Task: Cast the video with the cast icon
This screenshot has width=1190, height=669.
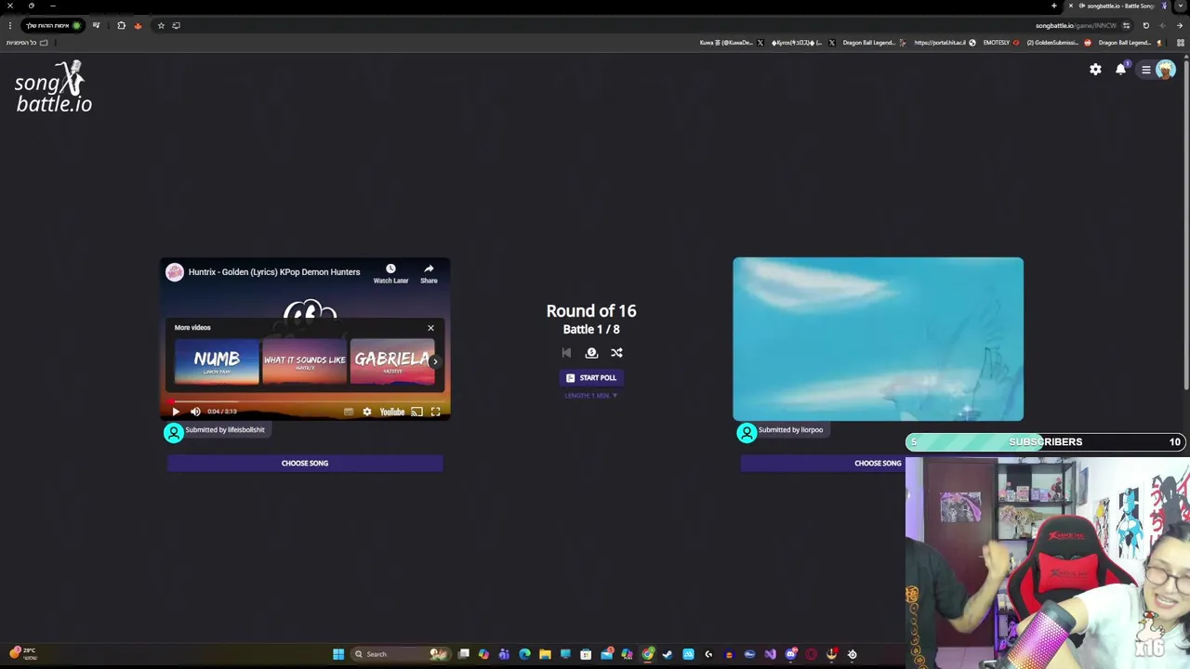Action: click(416, 412)
